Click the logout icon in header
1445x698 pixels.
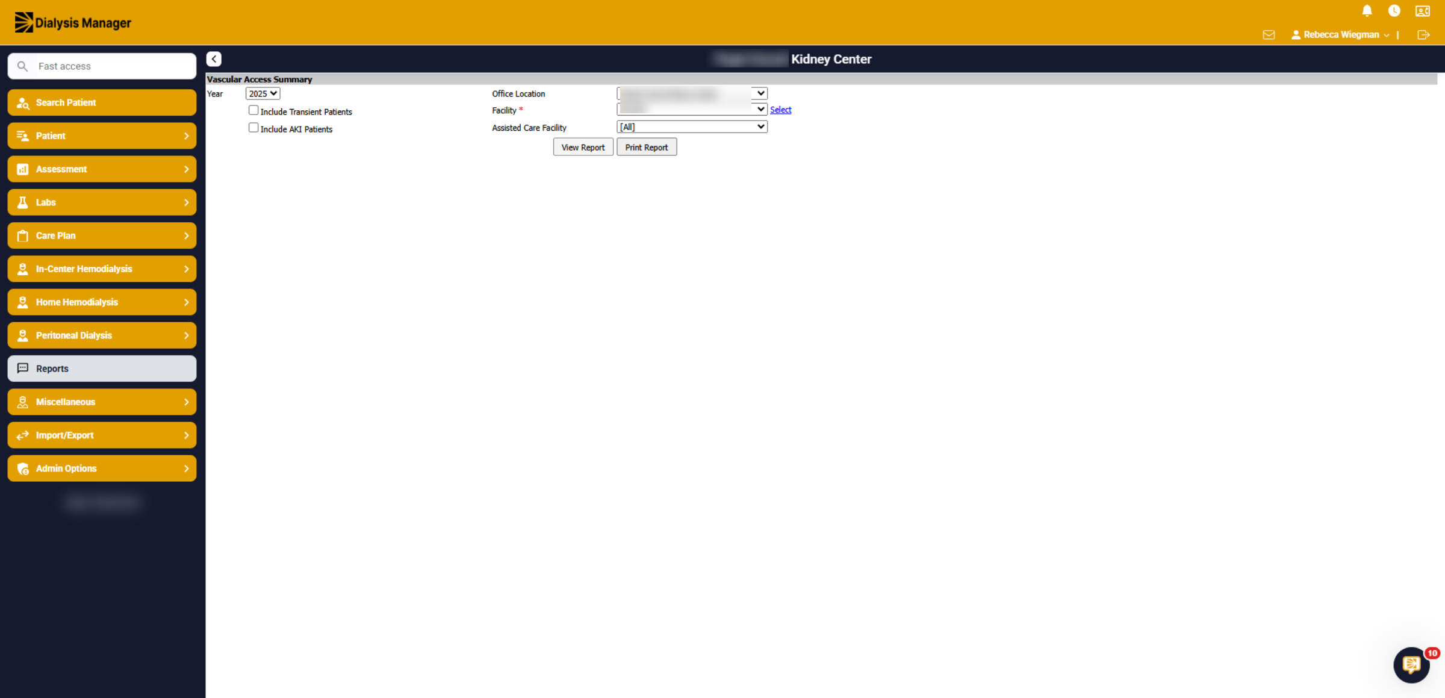tap(1423, 35)
